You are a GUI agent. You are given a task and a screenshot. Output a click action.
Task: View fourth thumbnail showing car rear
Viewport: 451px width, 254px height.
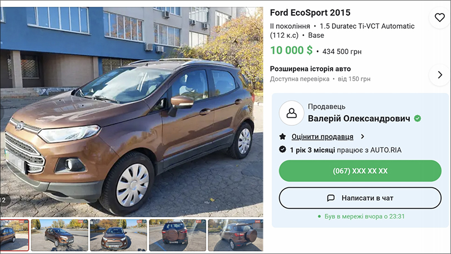(x=178, y=235)
